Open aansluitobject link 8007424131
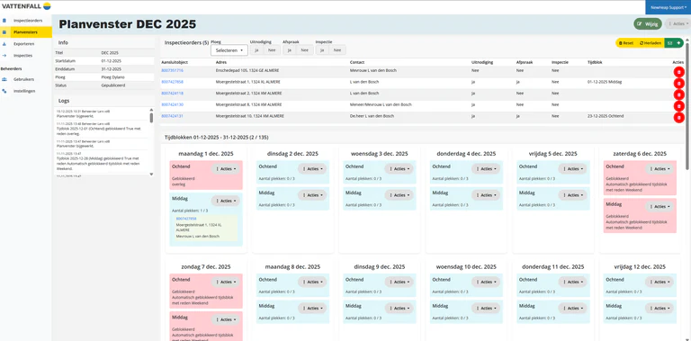Screen dimensions: 691x341 click(173, 116)
